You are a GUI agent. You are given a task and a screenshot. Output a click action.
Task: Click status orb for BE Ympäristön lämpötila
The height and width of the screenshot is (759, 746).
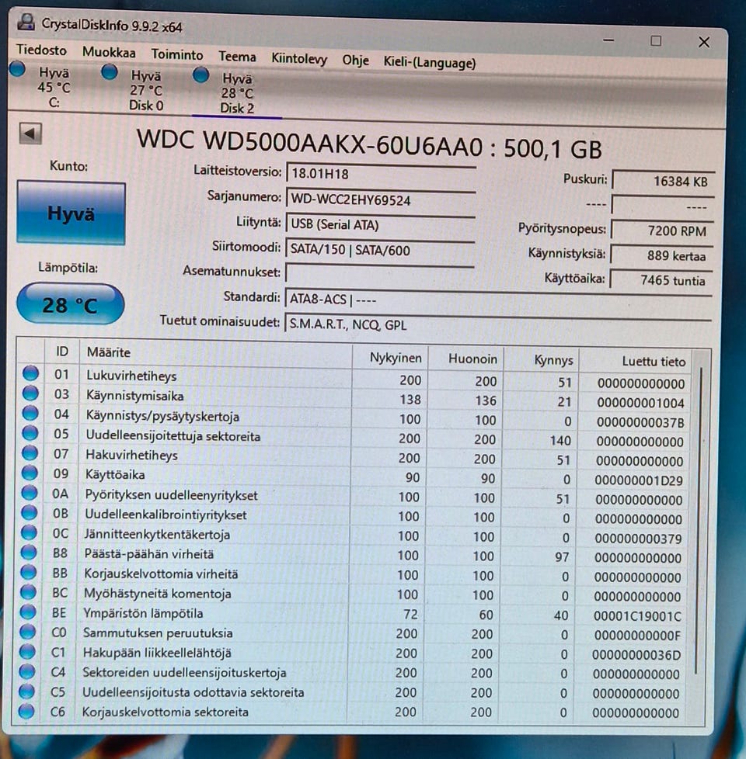click(x=28, y=612)
